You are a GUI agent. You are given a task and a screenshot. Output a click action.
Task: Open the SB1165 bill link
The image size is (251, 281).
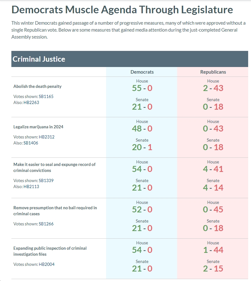[46, 96]
